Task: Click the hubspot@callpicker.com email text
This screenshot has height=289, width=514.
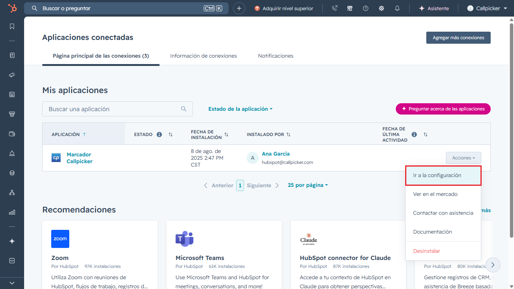Action: tap(288, 162)
